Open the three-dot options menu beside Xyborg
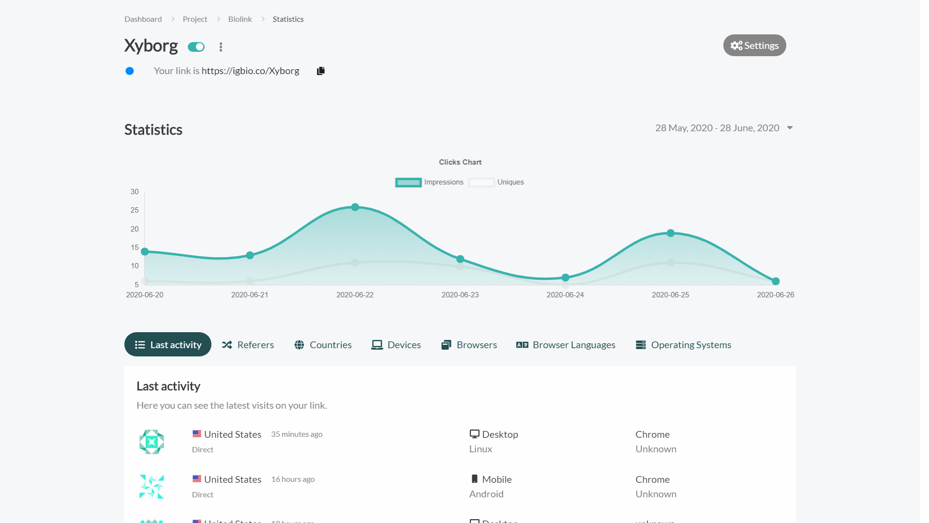This screenshot has height=523, width=929. tap(221, 47)
